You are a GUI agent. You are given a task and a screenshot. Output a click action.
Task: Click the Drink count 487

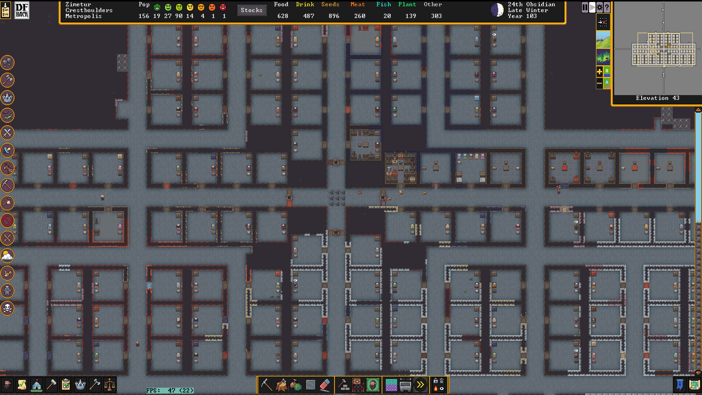(309, 16)
